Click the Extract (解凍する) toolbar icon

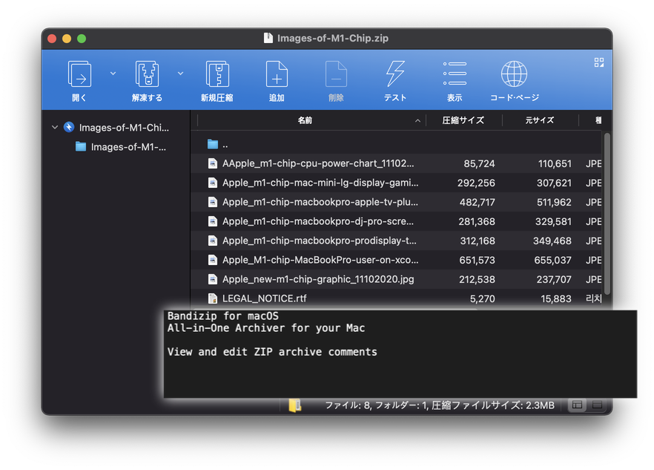pos(147,74)
